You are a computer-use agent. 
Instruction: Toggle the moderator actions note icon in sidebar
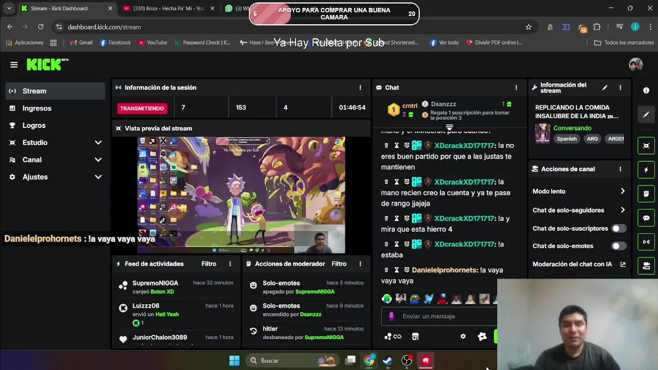click(646, 194)
